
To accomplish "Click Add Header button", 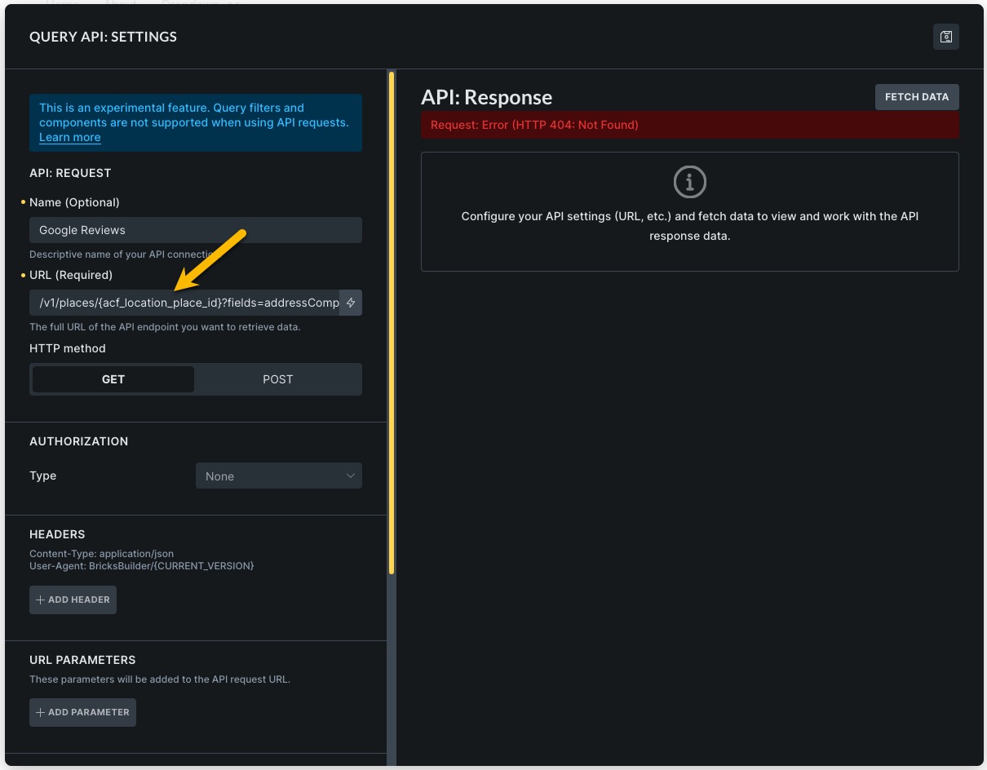I will click(x=73, y=600).
